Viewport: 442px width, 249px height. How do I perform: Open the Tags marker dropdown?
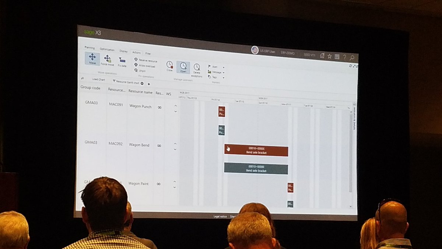224,77
